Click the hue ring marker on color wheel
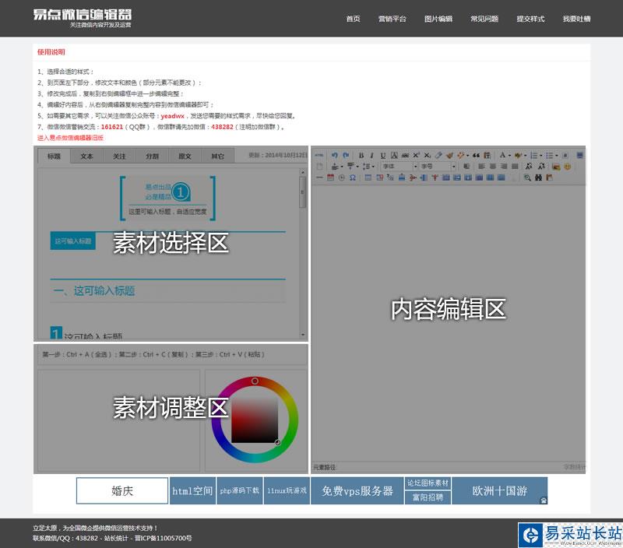This screenshot has width=623, height=548. tap(255, 381)
